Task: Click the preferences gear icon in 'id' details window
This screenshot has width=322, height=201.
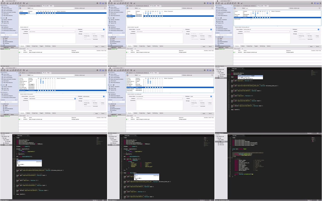Action: coord(97,3)
